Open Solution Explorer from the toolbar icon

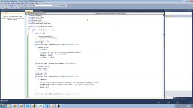pyautogui.click(x=55, y=5)
